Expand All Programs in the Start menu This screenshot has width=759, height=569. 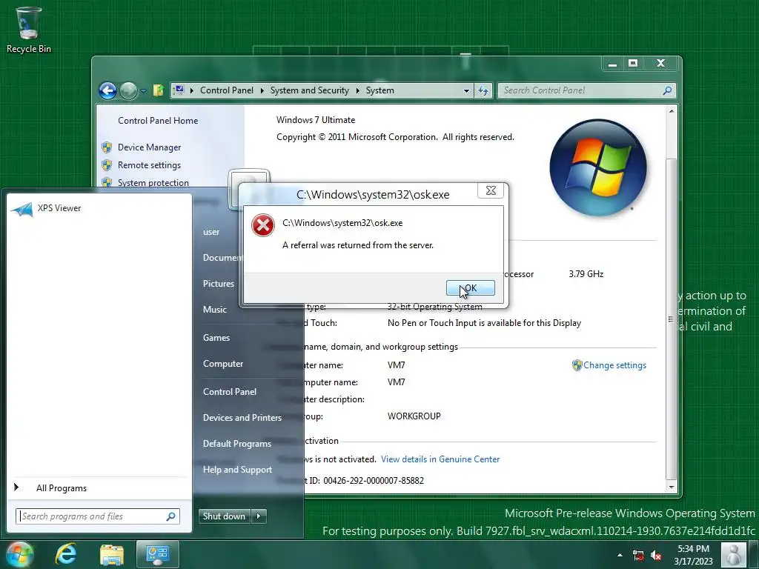[x=62, y=488]
